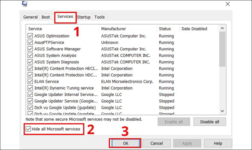Select the Services tab

click(x=65, y=16)
